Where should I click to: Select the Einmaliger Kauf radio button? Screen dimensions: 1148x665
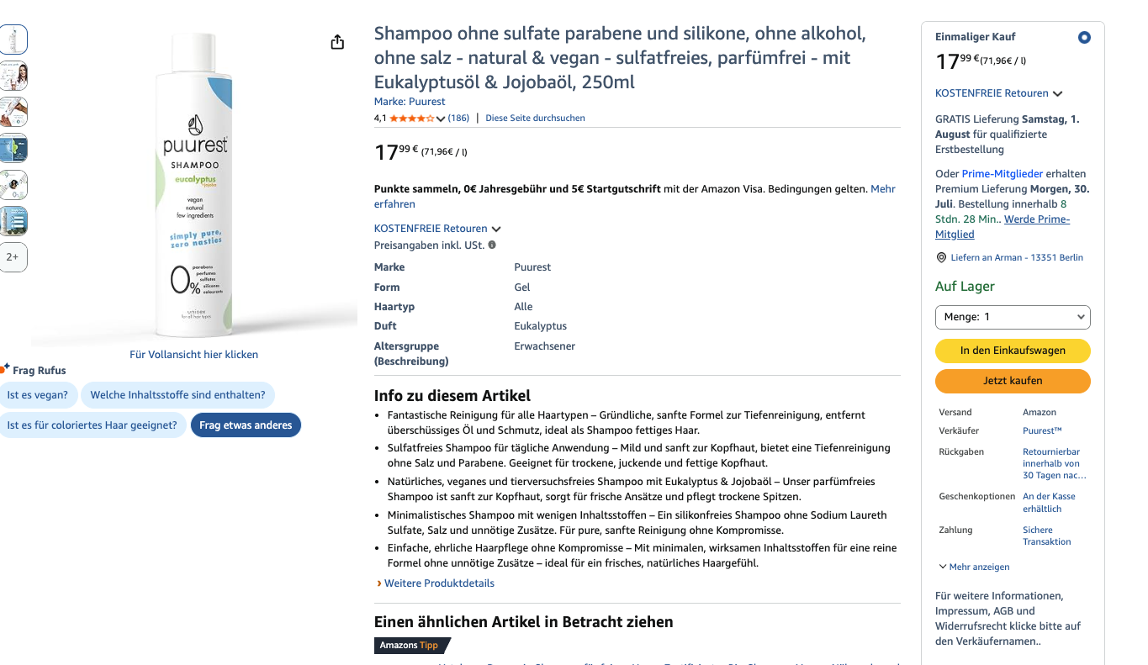(x=1084, y=37)
